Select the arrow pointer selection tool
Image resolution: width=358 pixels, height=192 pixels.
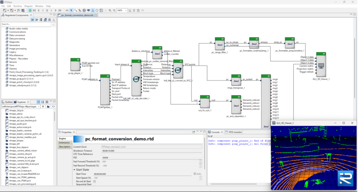71,11
